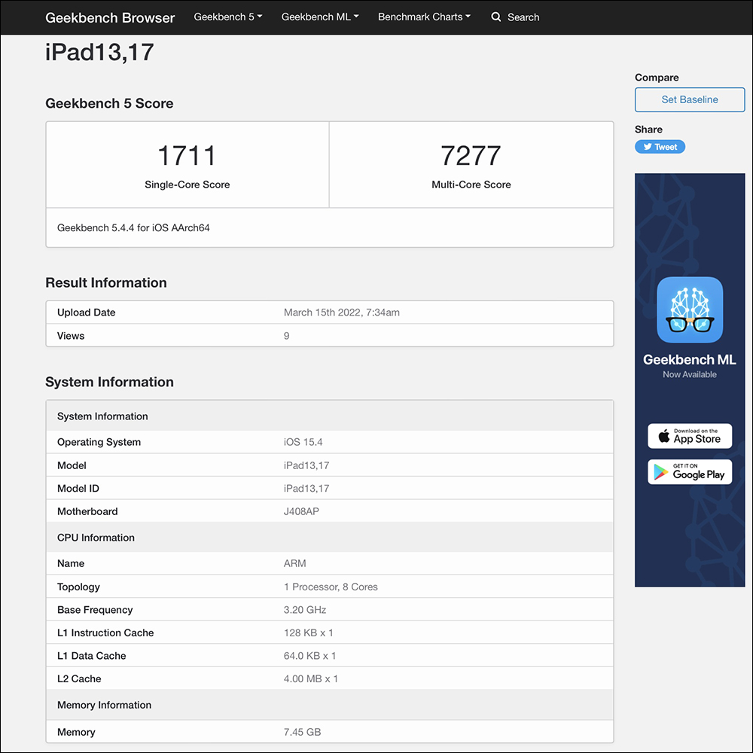Open Get it on Google Play badge
The width and height of the screenshot is (753, 753).
click(x=690, y=472)
